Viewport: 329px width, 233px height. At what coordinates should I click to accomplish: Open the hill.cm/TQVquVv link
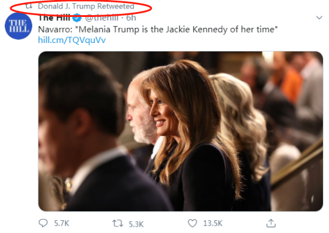coord(71,40)
